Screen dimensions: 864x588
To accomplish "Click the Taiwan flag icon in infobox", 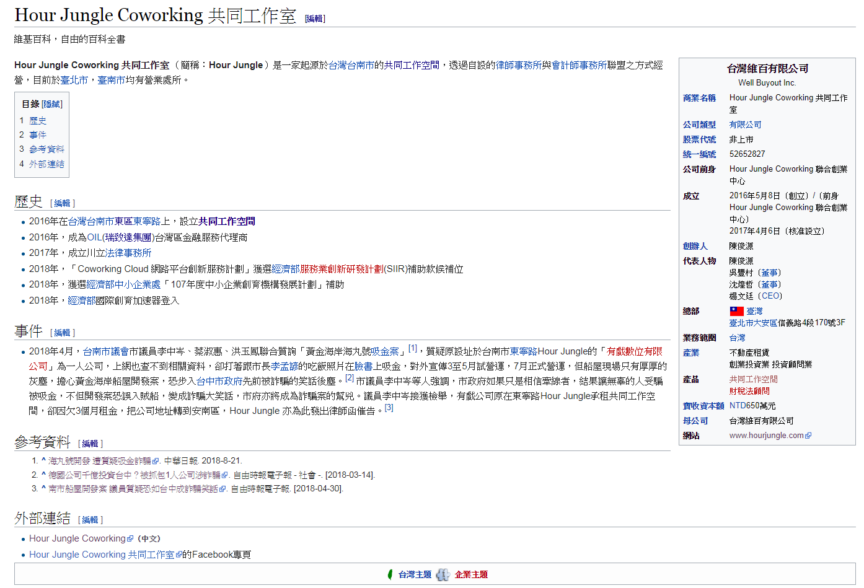I will pyautogui.click(x=736, y=311).
